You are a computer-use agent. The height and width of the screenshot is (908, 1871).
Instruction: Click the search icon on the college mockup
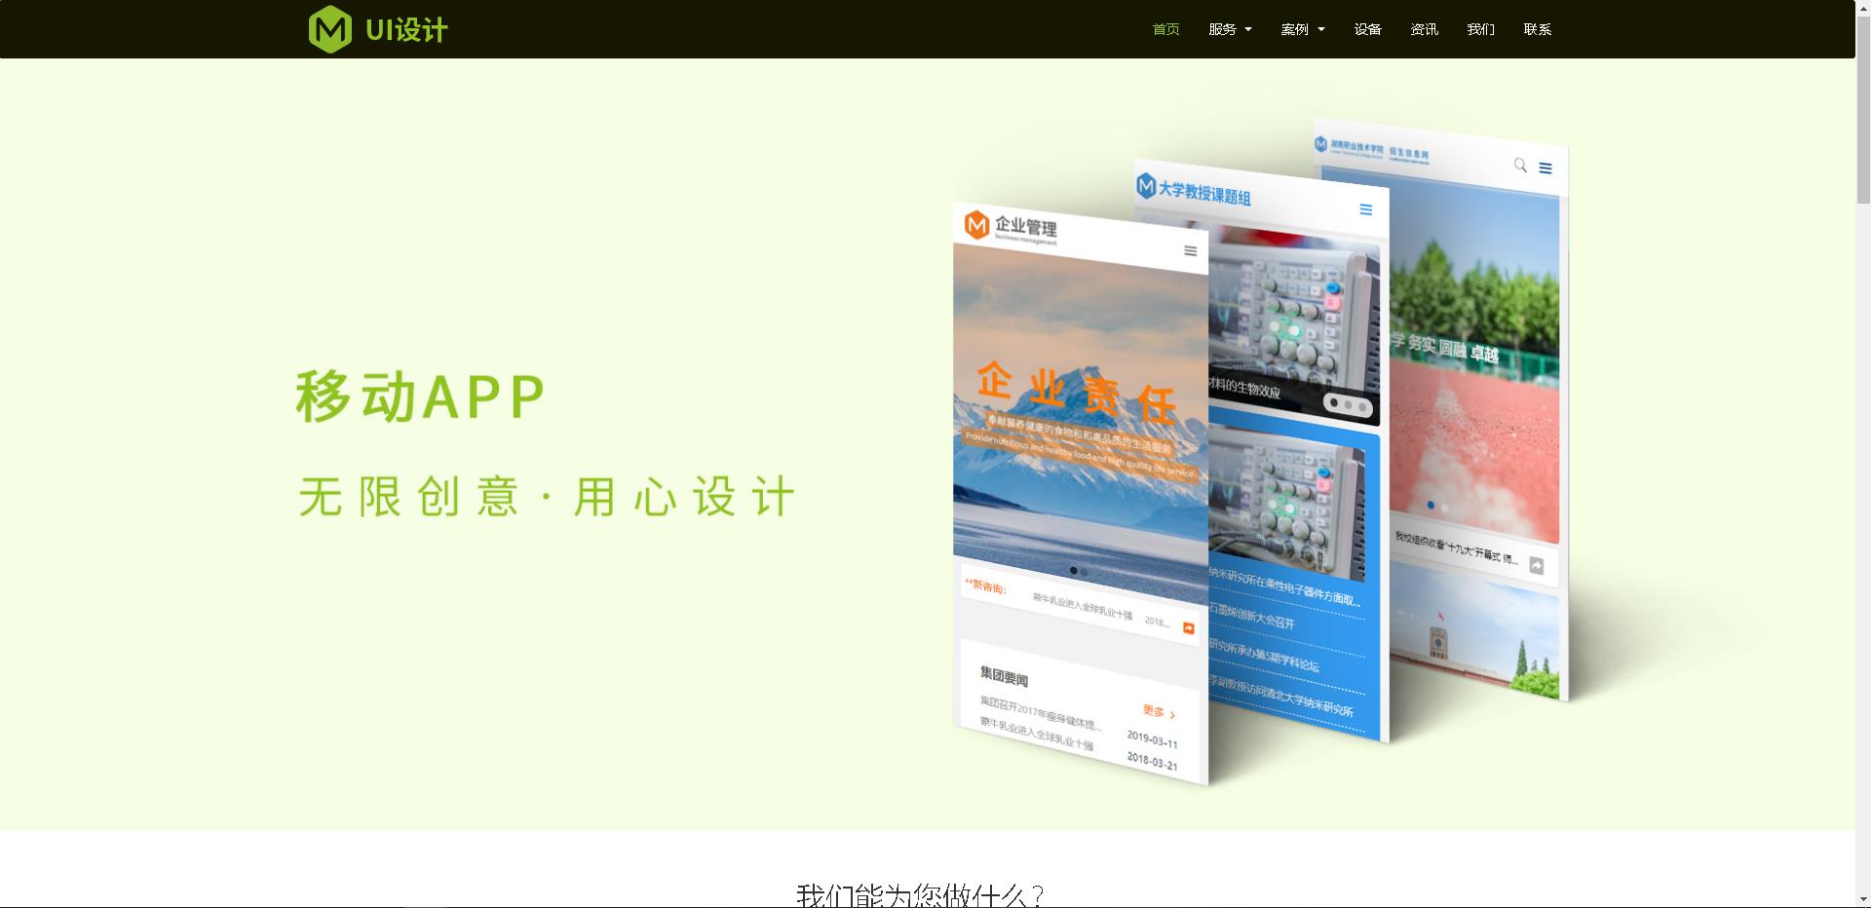[1520, 165]
